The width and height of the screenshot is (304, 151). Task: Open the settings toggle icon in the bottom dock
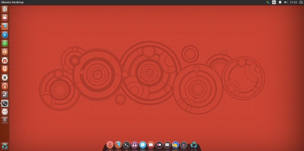pos(159,145)
